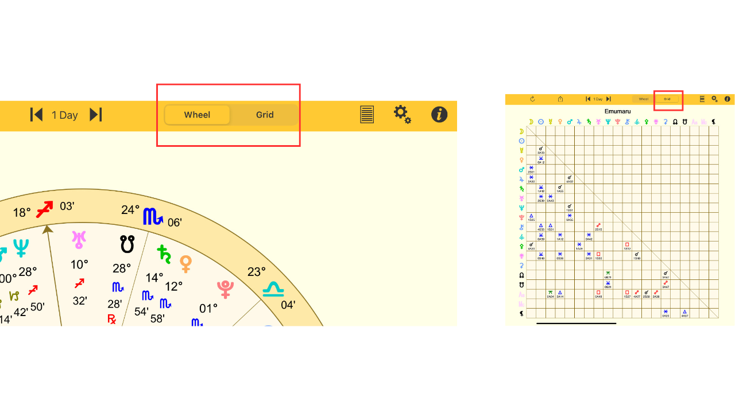
Task: Step back one day in the enlarged toolbar
Action: coord(37,115)
